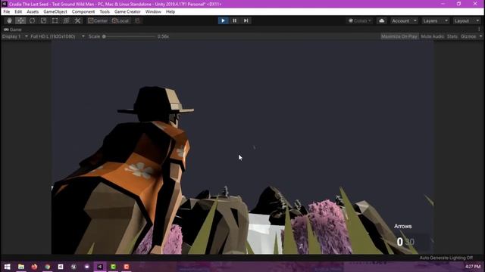
Task: Open the cloud services icon
Action: pyautogui.click(x=382, y=20)
